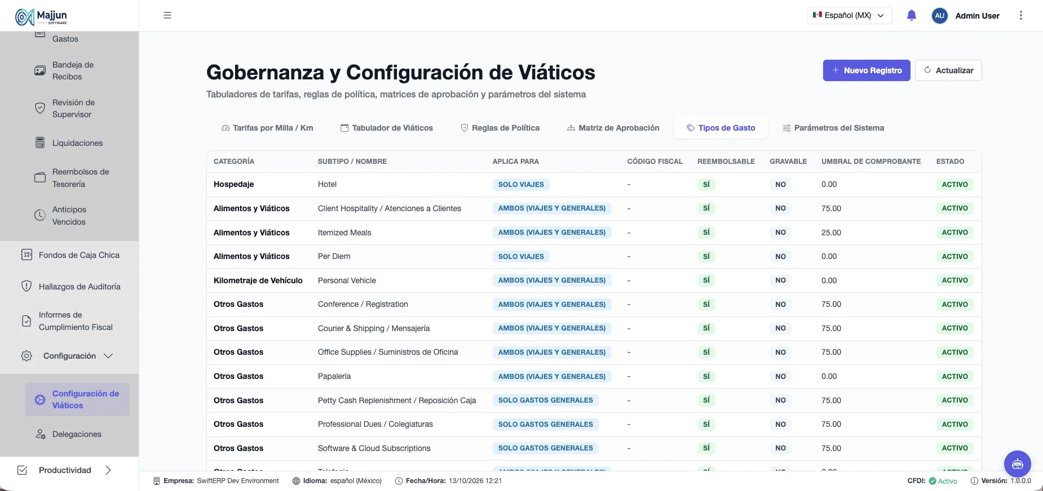Click the Reembolsos de Tesorería wallet icon
Viewport: 1043px width, 491px height.
[40, 178]
